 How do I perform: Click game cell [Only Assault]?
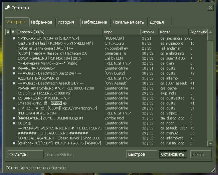click(x=116, y=83)
